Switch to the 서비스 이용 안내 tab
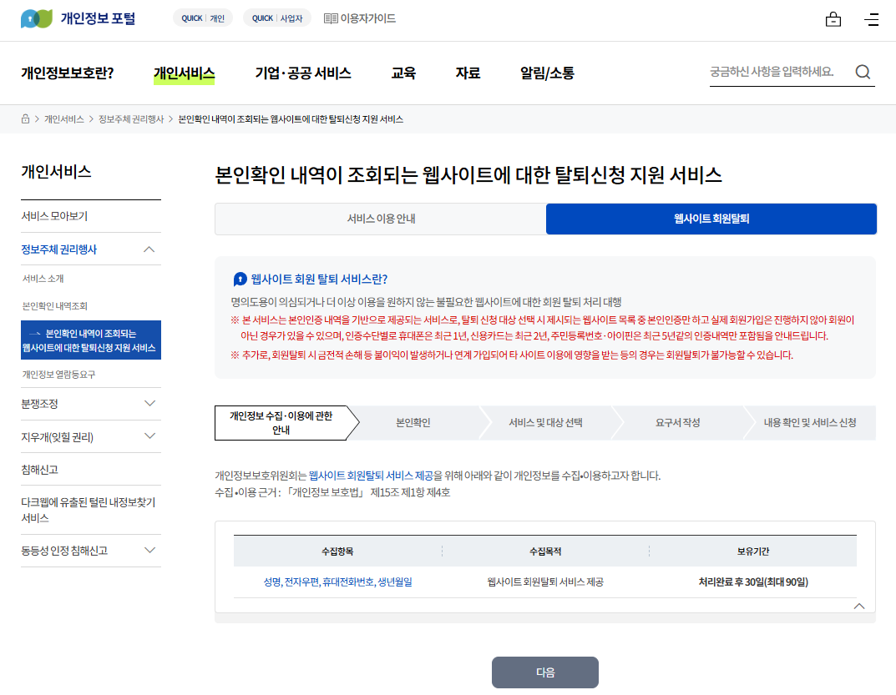 click(x=381, y=219)
